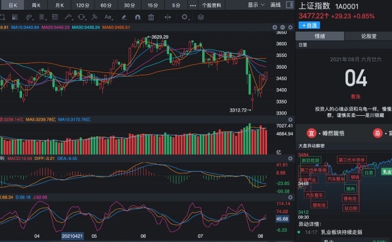Click the 20210421 date marker
The image size is (392, 242).
click(72, 236)
